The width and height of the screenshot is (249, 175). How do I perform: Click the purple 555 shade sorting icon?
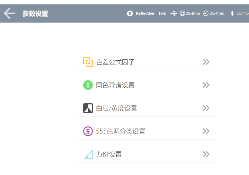88,131
